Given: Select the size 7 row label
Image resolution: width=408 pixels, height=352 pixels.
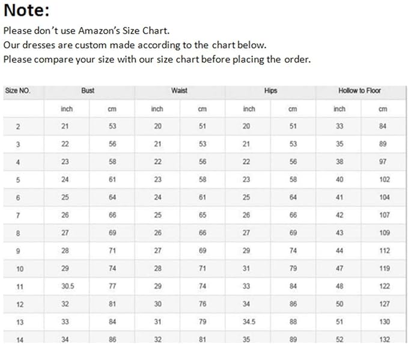Looking at the screenshot, I should pyautogui.click(x=18, y=216).
